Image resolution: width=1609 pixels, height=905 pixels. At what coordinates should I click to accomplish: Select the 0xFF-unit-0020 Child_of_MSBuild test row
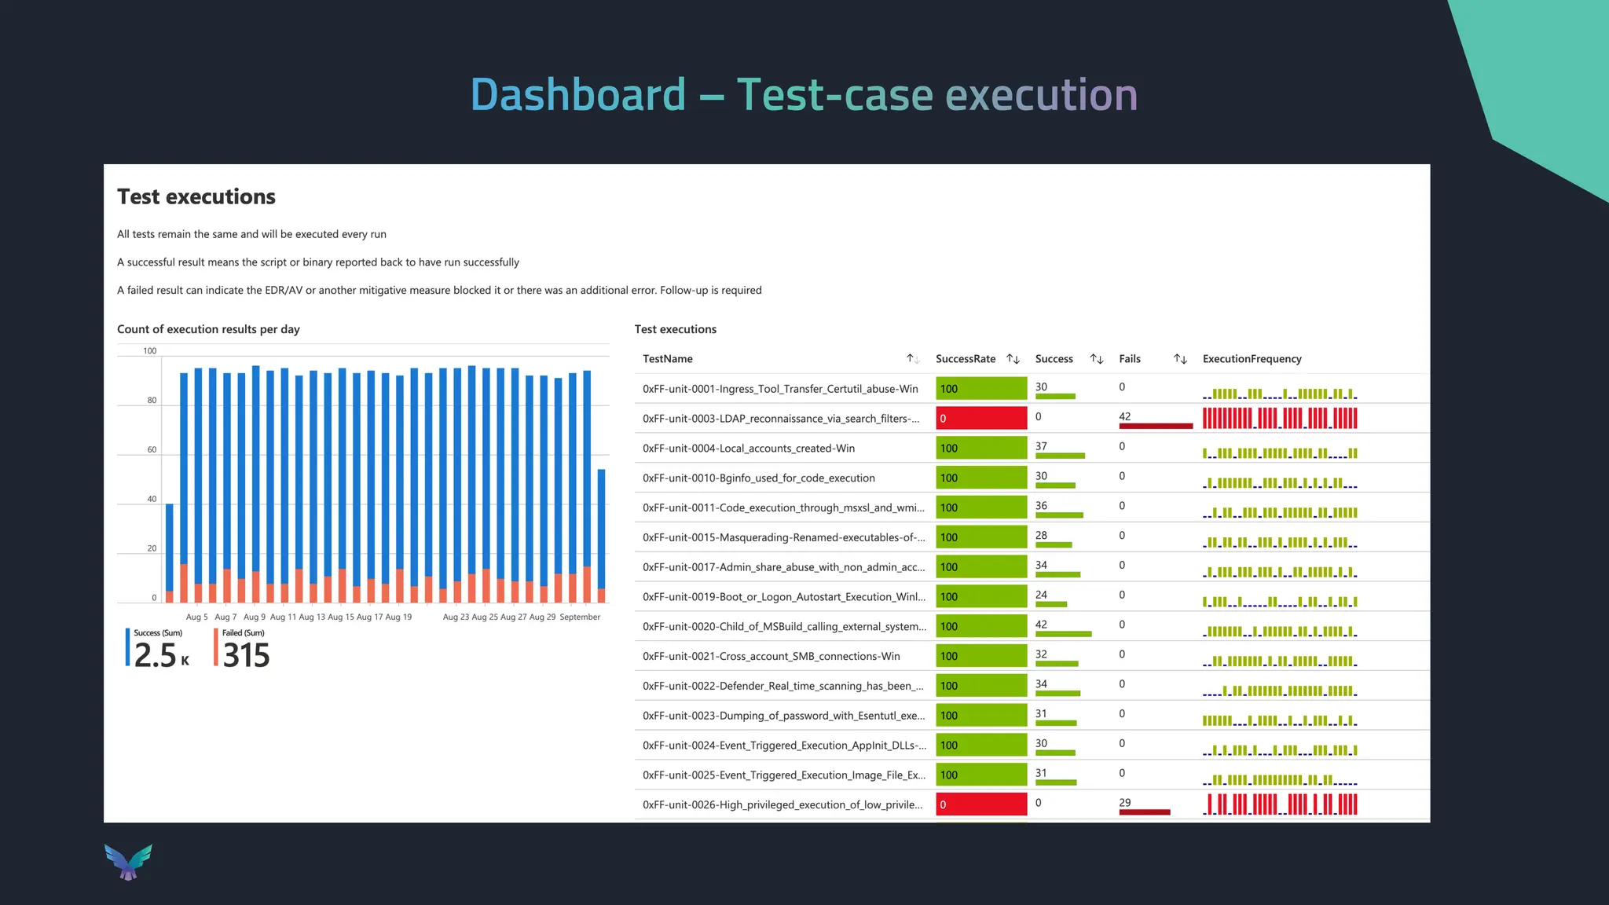(783, 627)
